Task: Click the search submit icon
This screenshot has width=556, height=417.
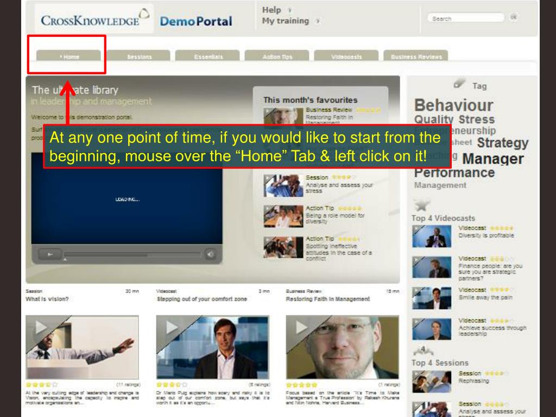Action: [x=513, y=17]
